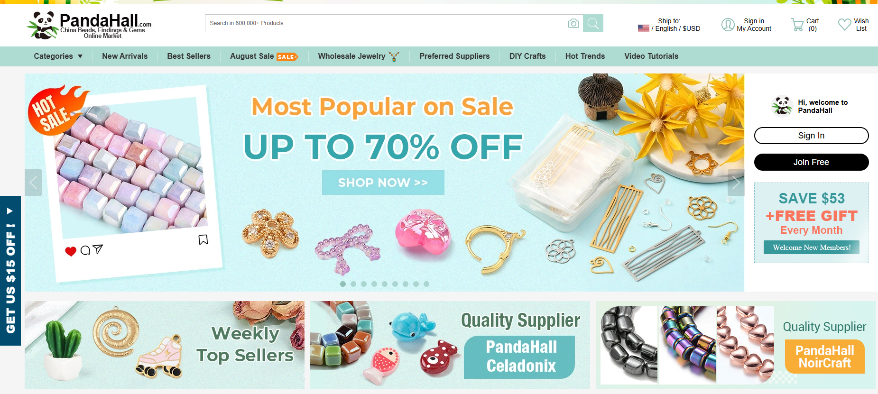Click the magnifier search button
The image size is (878, 394).
tap(593, 23)
